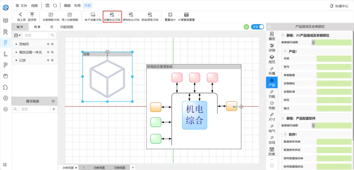The image size is (354, 170).
Task: Open the 性能 panel tab
Action: tap(272, 105)
